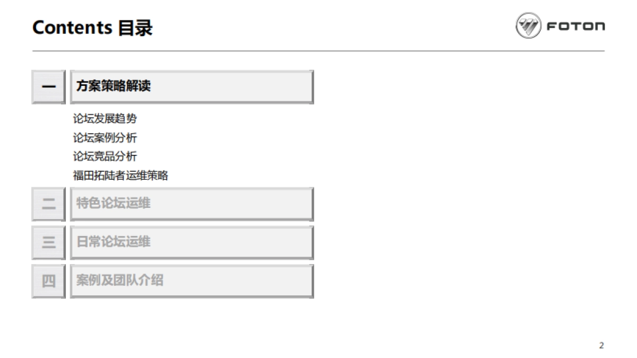The image size is (637, 358).
Task: Select the 四 section number box
Action: click(x=48, y=281)
